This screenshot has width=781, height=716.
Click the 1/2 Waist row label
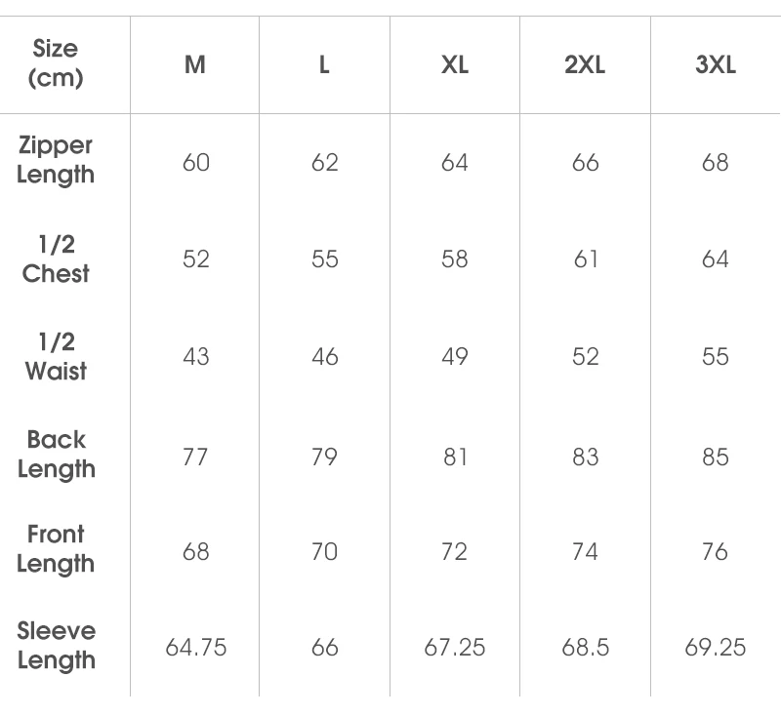[56, 356]
